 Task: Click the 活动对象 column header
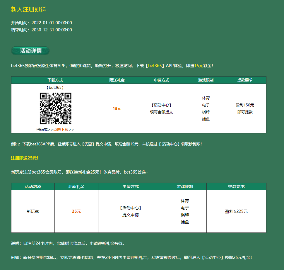[x=33, y=186]
